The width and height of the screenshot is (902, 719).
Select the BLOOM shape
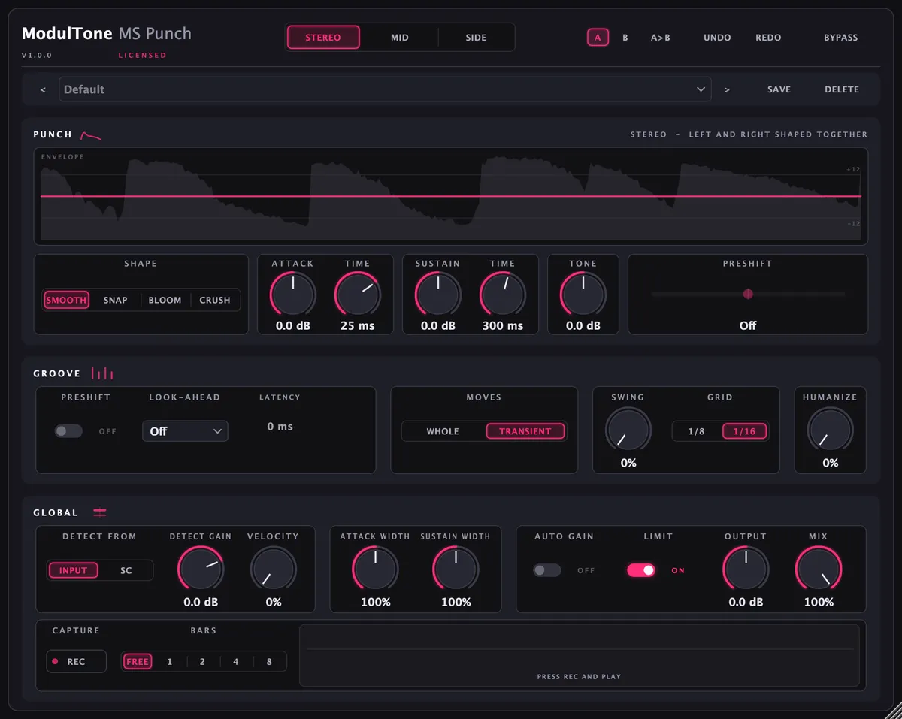[x=165, y=300]
